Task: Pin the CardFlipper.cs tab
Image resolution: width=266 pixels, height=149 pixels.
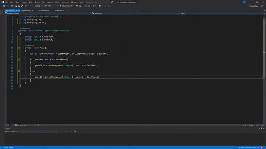Action: pos(17,11)
